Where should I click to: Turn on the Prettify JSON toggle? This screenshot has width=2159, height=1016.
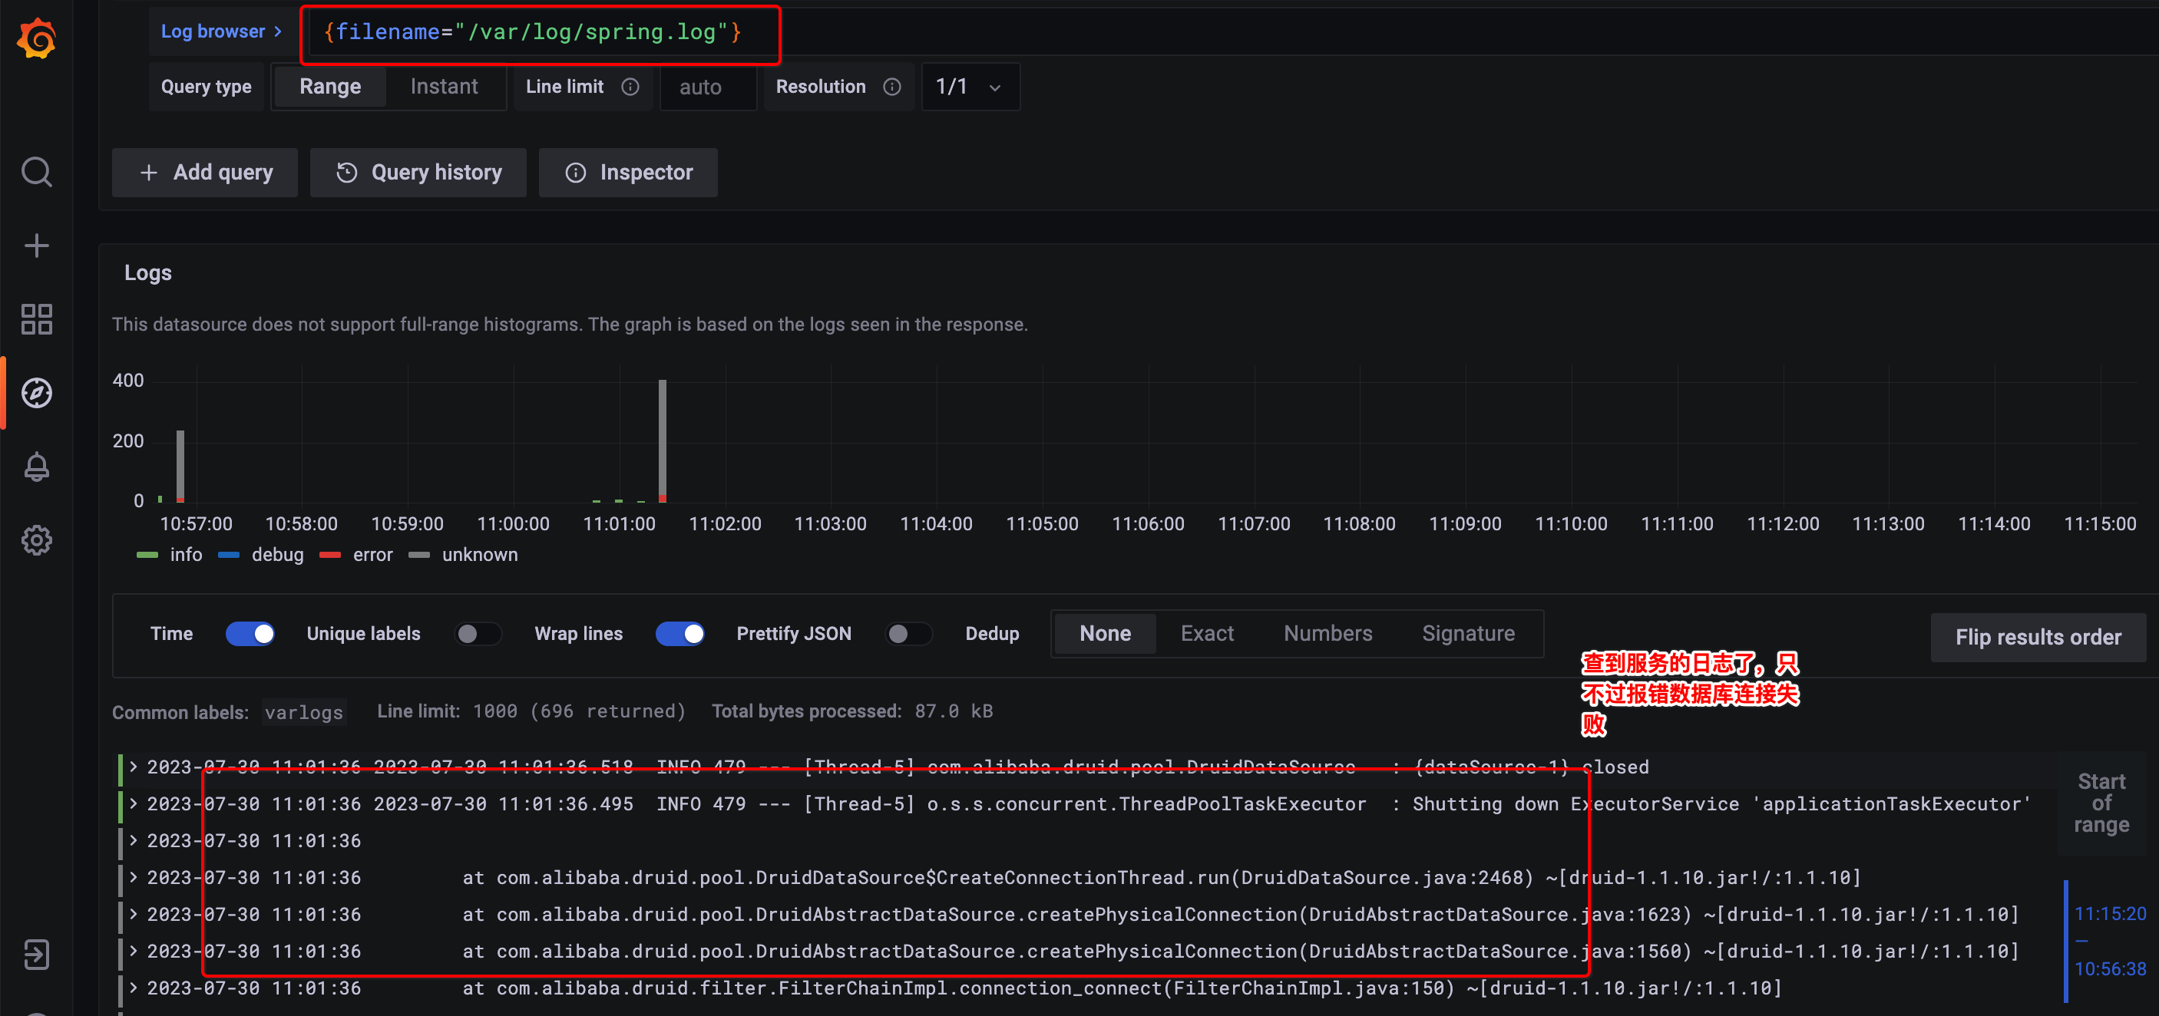[908, 633]
